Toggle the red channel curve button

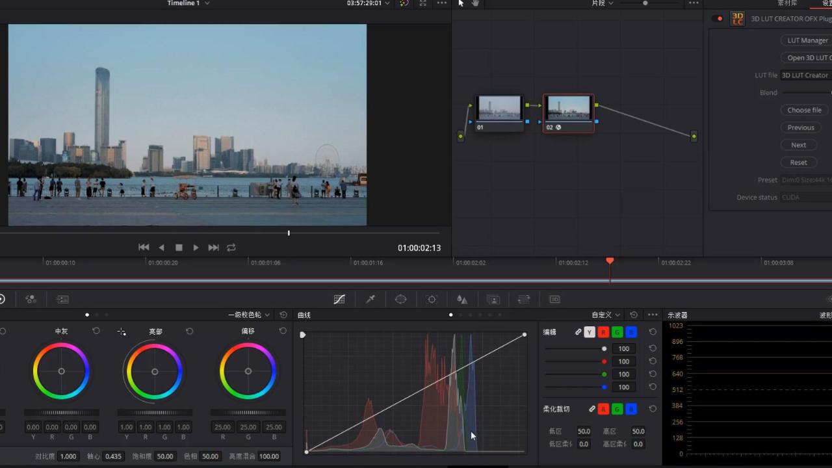coord(603,332)
